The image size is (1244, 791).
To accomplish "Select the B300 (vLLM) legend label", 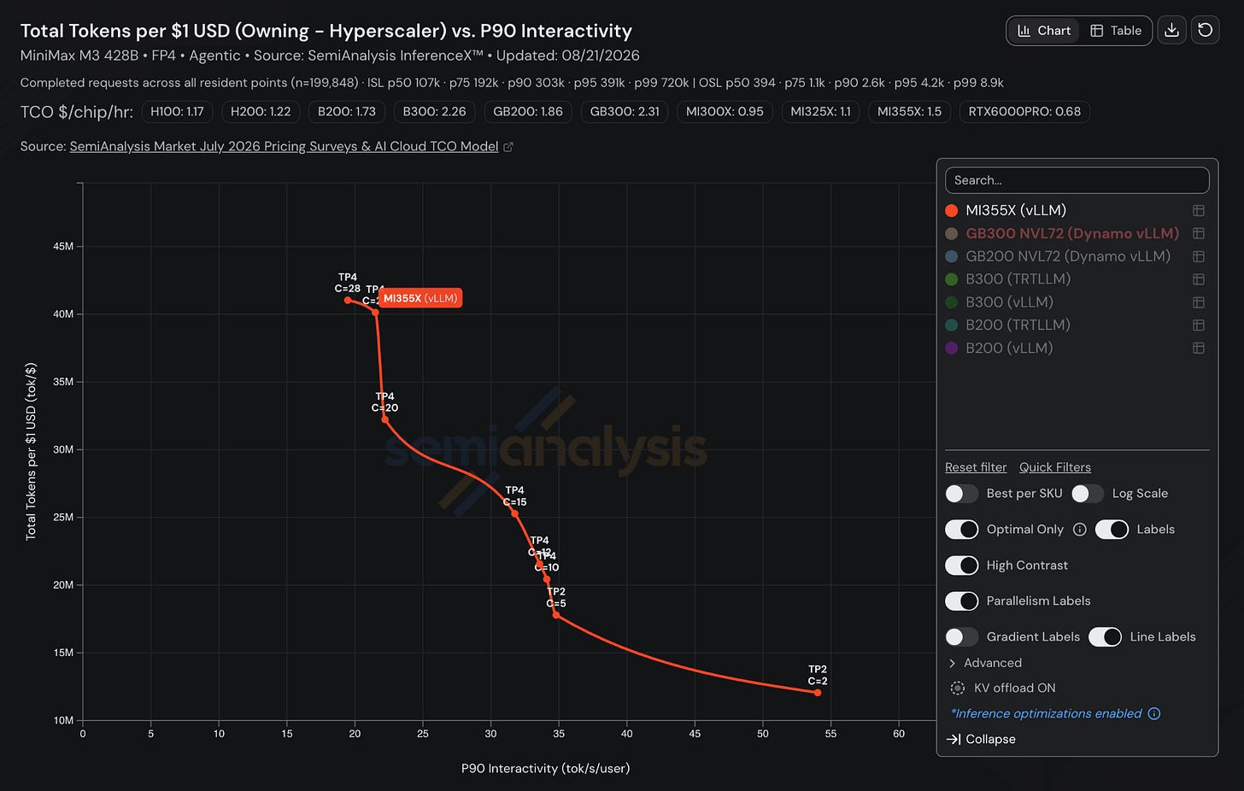I will click(x=1009, y=302).
